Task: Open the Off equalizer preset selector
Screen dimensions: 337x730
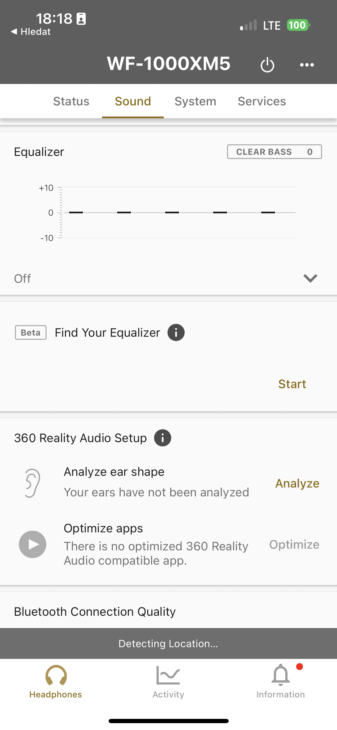Action: click(23, 278)
